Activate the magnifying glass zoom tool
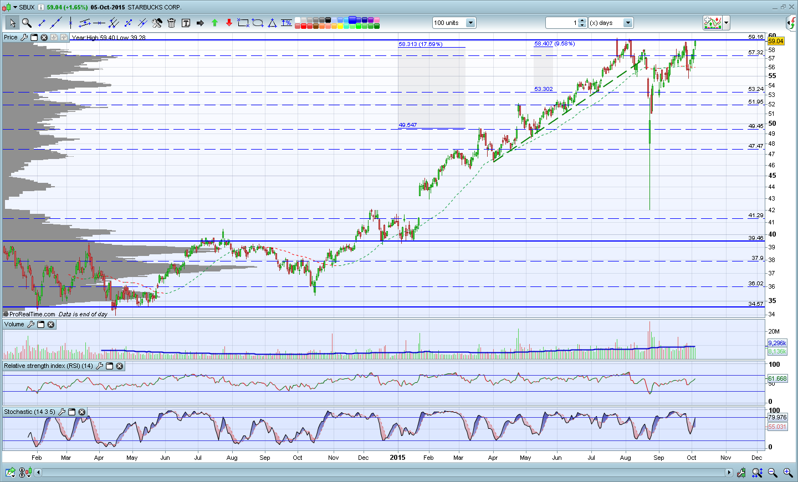The height and width of the screenshot is (482, 798). tap(27, 23)
